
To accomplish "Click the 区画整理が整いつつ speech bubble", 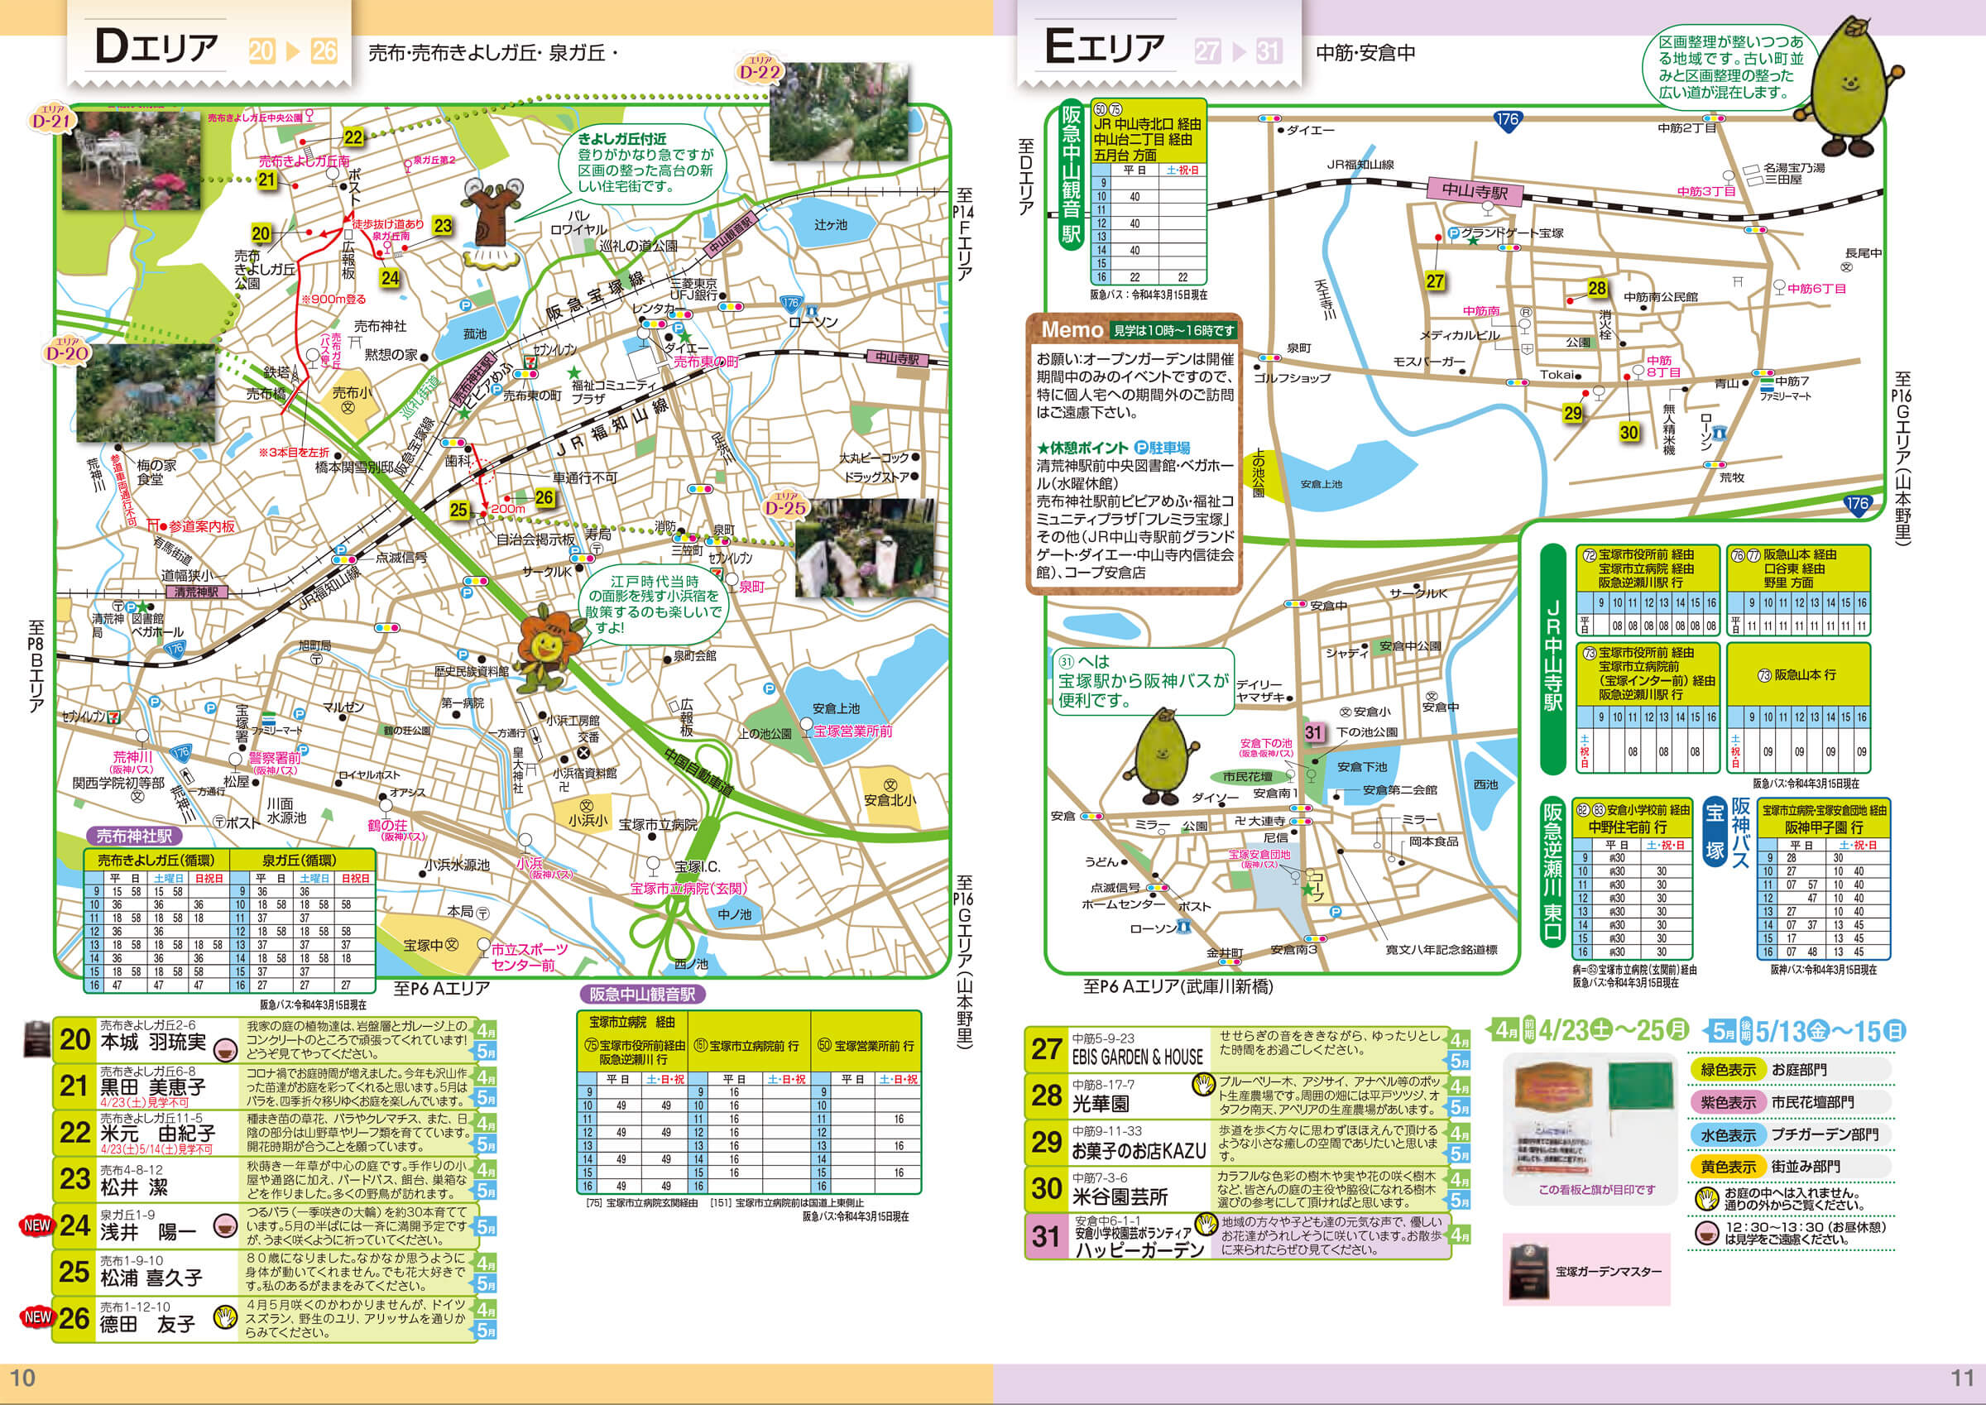I will (x=1729, y=67).
